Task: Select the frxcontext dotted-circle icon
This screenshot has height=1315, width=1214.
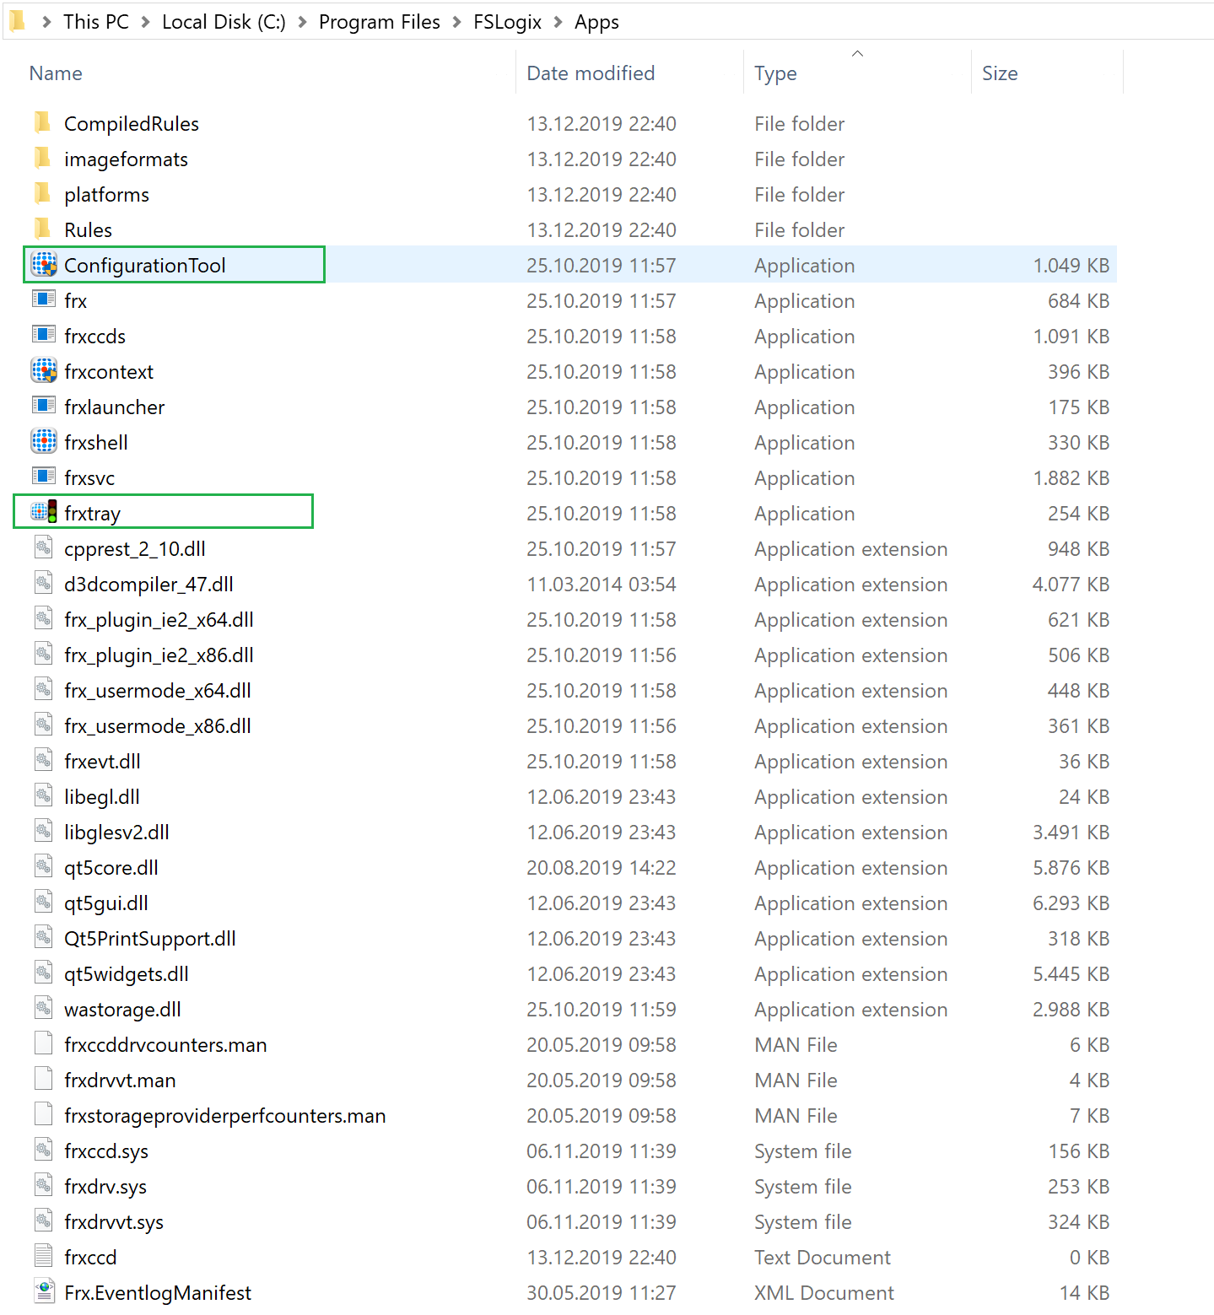Action: click(44, 370)
